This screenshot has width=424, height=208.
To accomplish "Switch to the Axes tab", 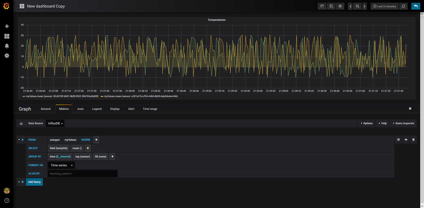I will point(80,109).
